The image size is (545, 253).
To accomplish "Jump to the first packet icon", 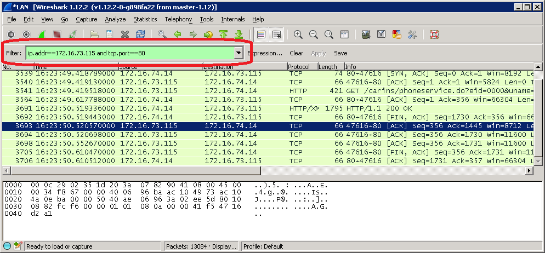I will point(223,34).
